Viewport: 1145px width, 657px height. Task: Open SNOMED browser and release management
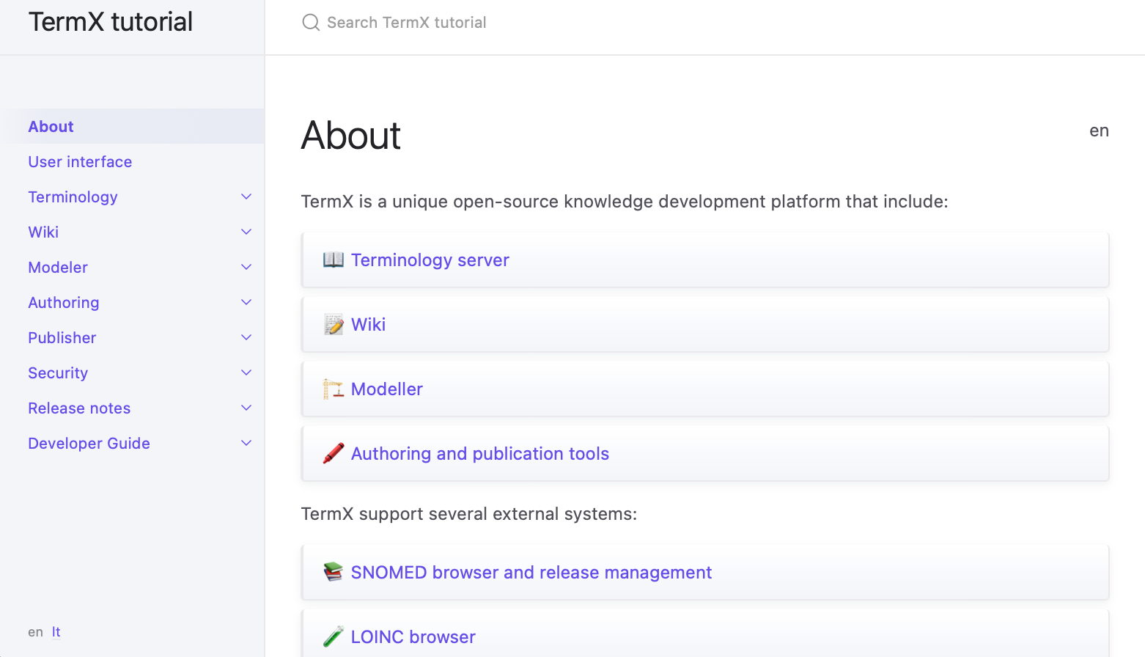point(531,573)
